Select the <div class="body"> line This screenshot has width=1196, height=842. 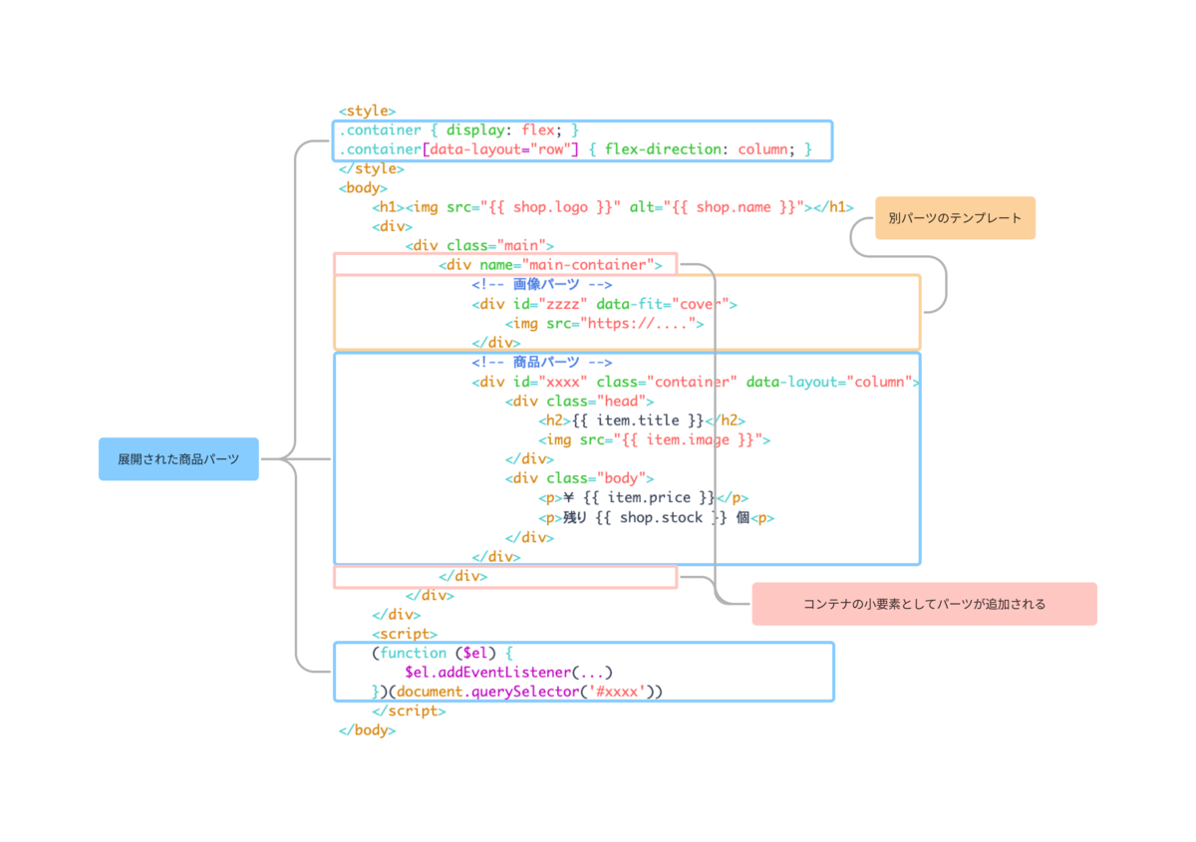pos(580,478)
